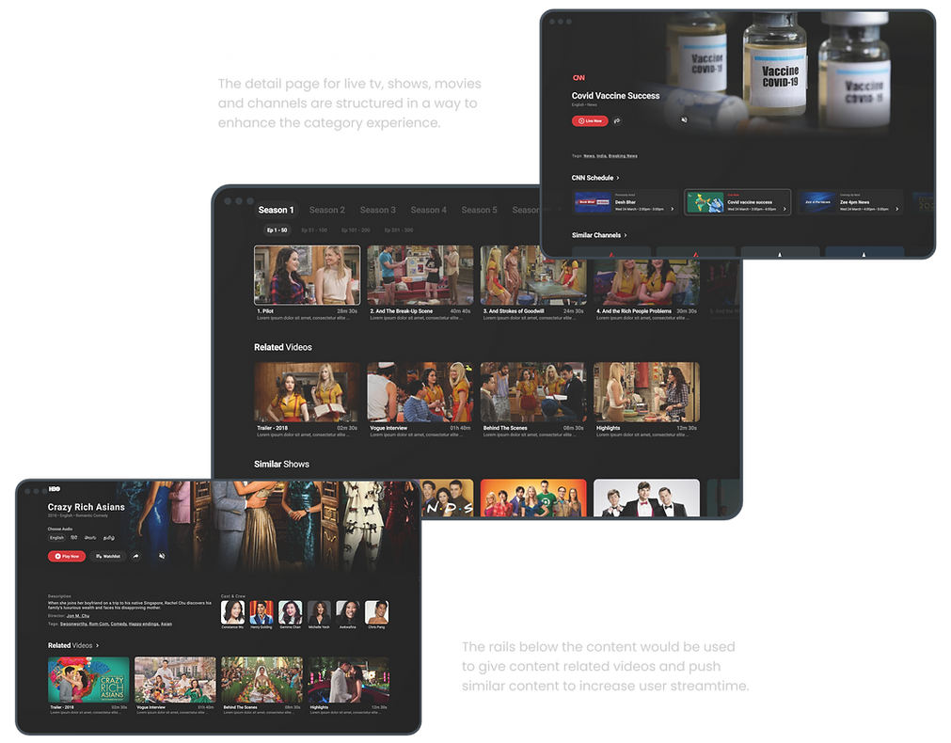Viewport: 951px width, 743px height.
Task: Open Constance Wu's cast photo
Action: click(233, 612)
